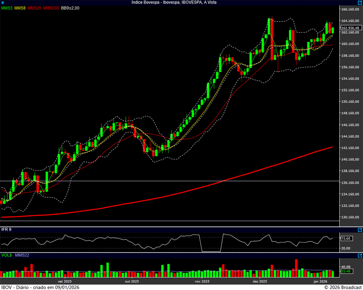
Task: Click the jan 2026 time axis label
Action: click(321, 281)
